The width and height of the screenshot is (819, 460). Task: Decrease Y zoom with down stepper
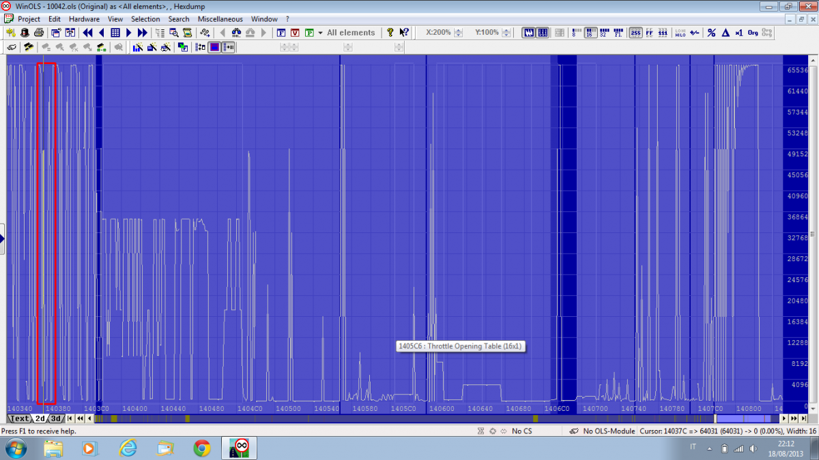[506, 35]
